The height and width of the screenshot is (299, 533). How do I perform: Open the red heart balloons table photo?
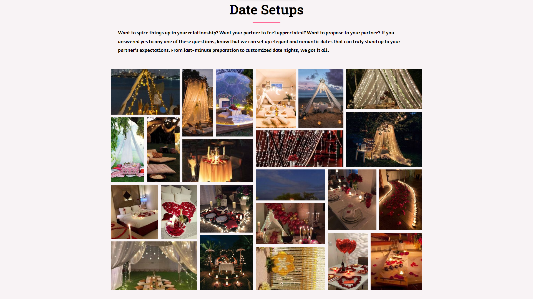coord(348,261)
